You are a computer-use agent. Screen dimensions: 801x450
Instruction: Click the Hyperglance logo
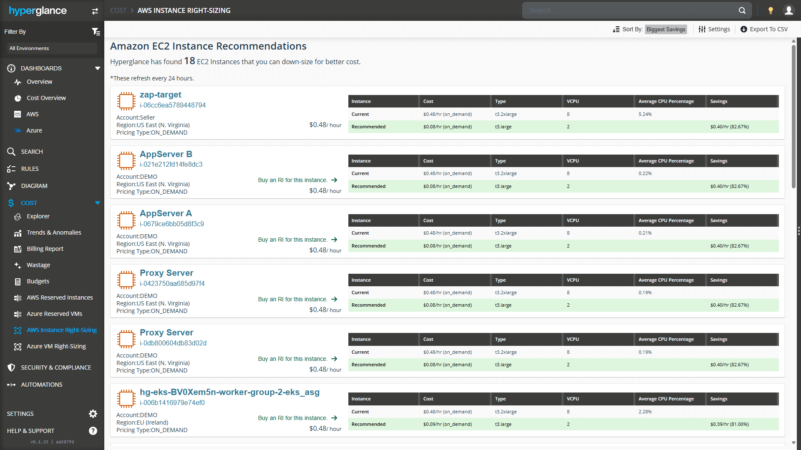38,11
